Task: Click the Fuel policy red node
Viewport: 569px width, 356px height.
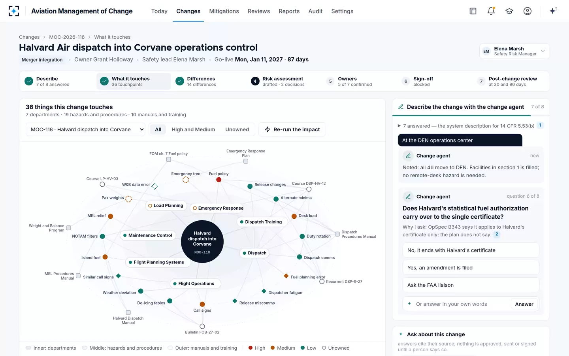Action: [219, 180]
